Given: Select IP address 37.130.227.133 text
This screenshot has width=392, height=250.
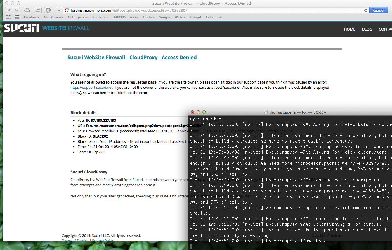Looking at the screenshot, I should pos(103,121).
